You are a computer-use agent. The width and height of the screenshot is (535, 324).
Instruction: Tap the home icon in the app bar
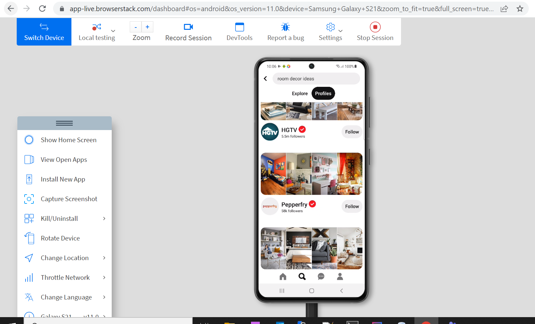[x=283, y=277]
